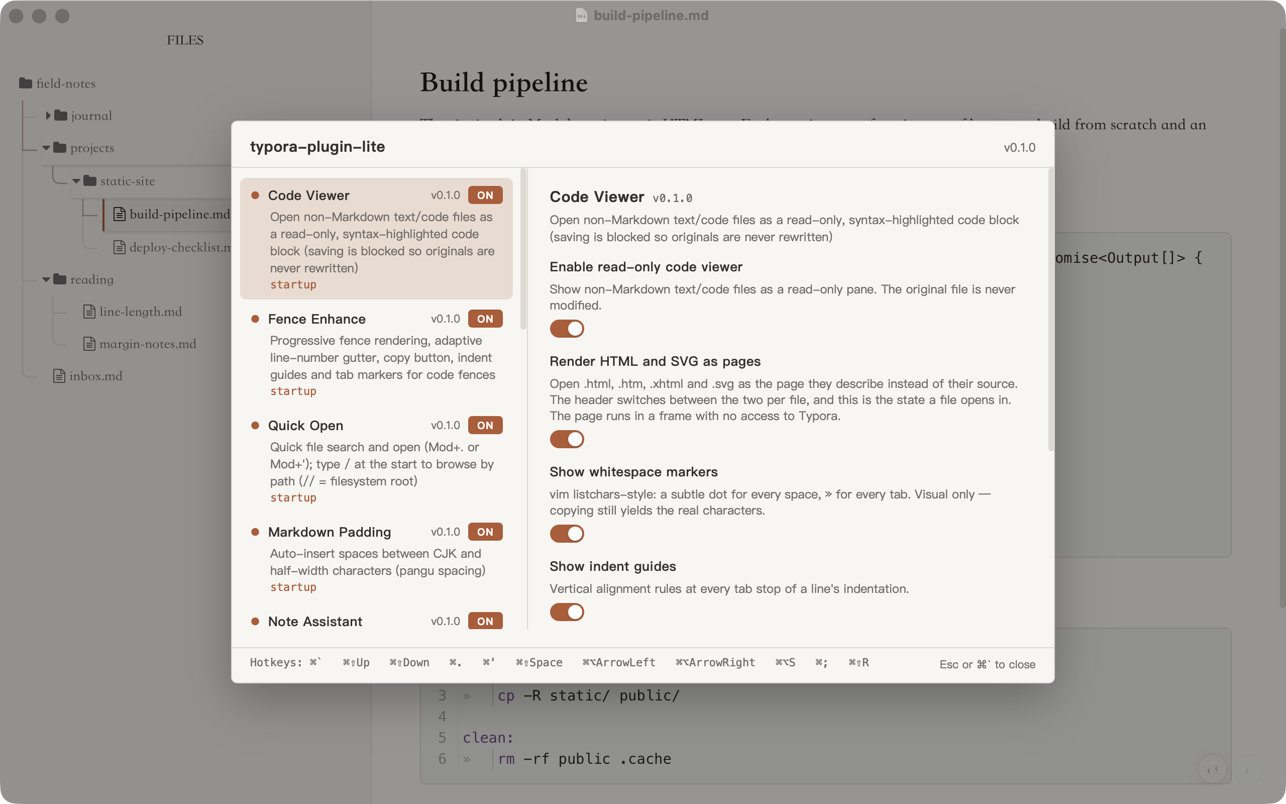Click the status dot beside Note Assistant
Image resolution: width=1286 pixels, height=804 pixels.
[x=255, y=621]
